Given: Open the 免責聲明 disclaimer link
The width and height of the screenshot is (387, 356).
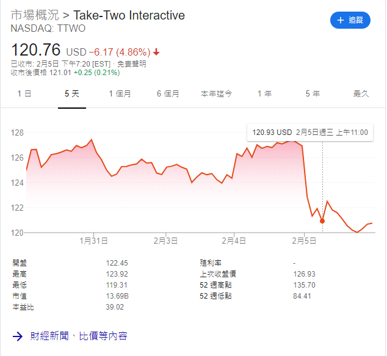Looking at the screenshot, I should [131, 64].
